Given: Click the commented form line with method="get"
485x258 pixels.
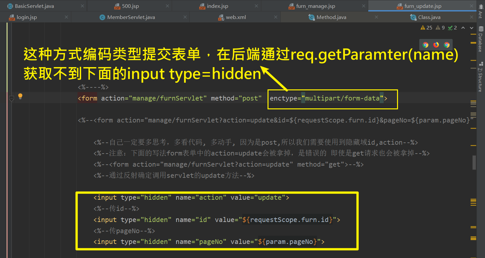Looking at the screenshot, I should tap(229, 164).
